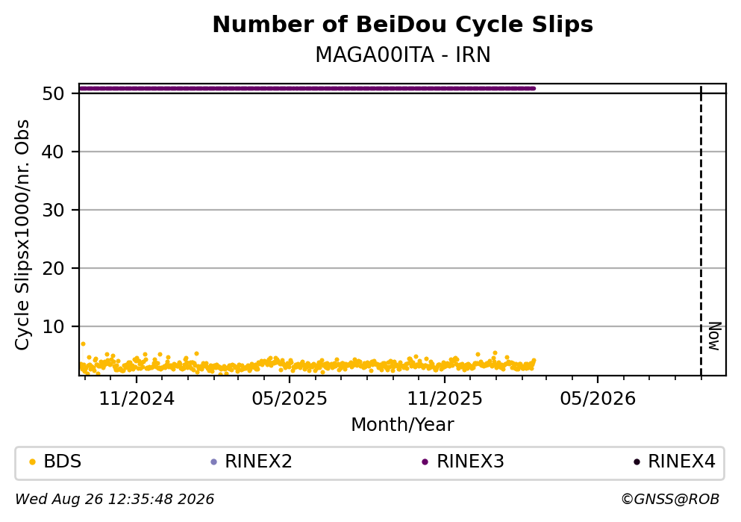Click the rotated Now label
The height and width of the screenshot is (522, 741).
click(715, 336)
